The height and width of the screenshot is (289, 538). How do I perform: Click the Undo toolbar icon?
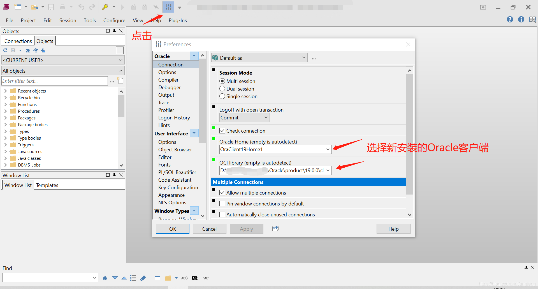[81, 7]
